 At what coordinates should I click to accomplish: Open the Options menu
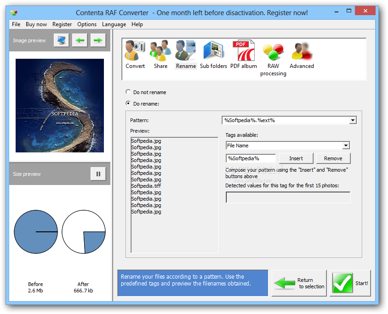pyautogui.click(x=87, y=24)
